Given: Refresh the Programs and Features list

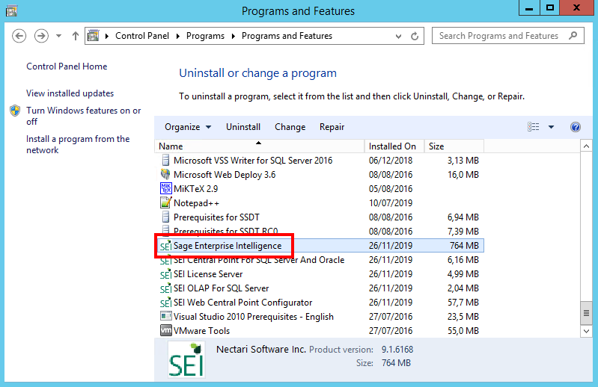Looking at the screenshot, I should coord(418,36).
